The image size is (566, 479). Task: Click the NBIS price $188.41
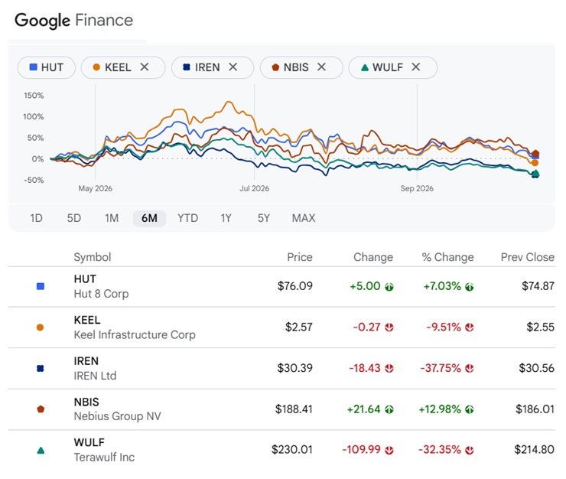tap(294, 409)
